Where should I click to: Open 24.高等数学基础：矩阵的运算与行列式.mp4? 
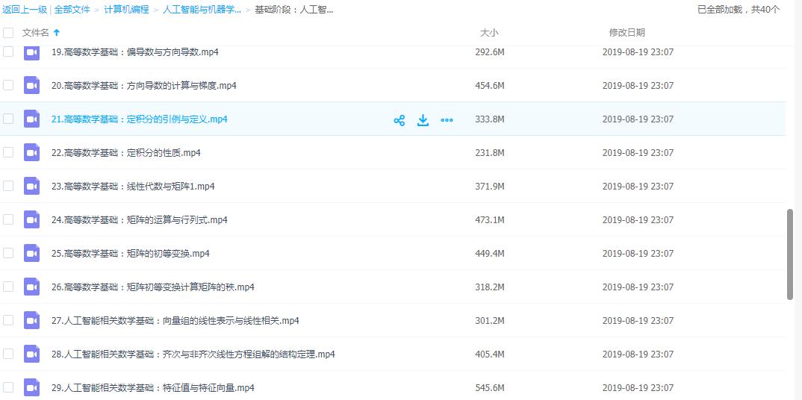140,219
